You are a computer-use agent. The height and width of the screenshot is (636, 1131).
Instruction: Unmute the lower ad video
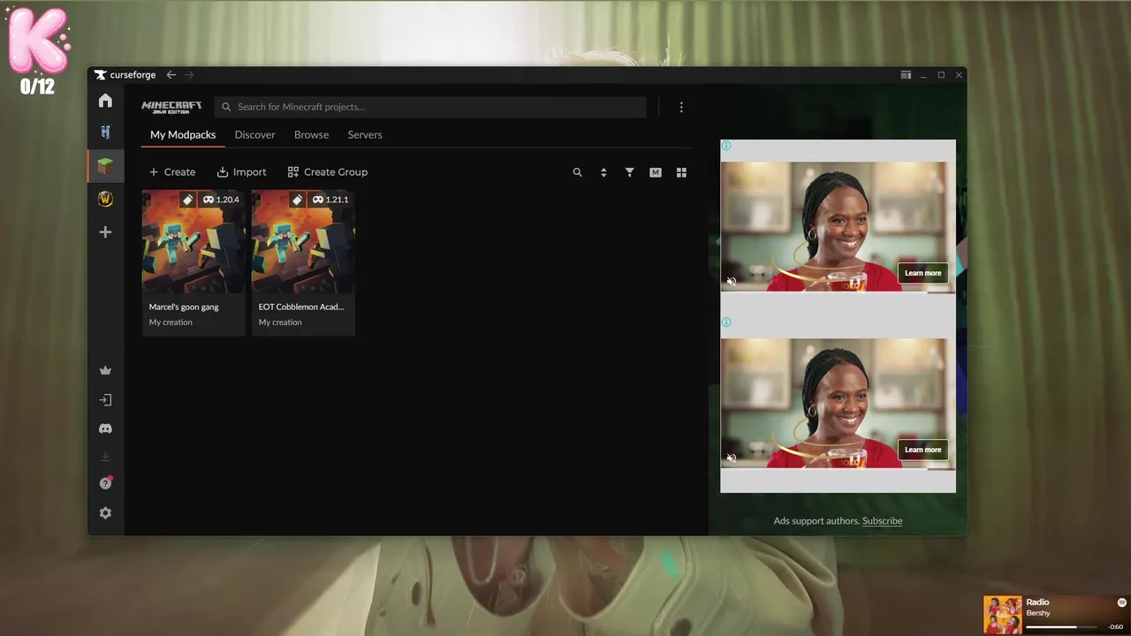pos(731,458)
